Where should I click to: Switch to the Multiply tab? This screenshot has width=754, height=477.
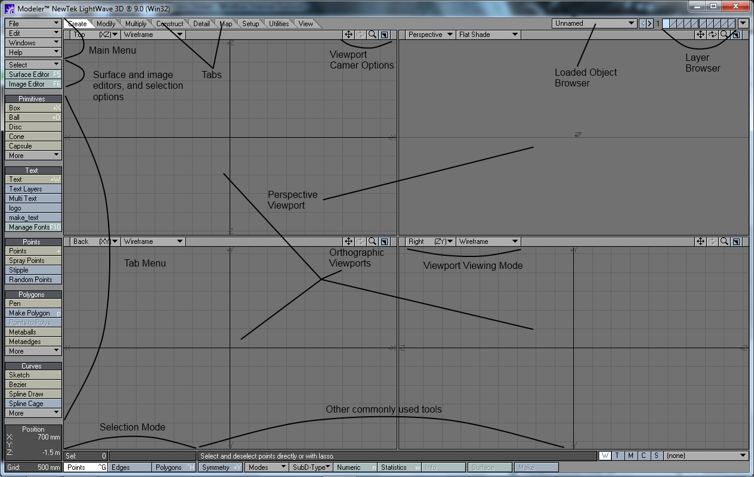[136, 24]
